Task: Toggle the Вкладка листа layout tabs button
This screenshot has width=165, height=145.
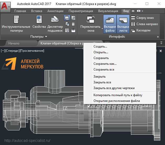Action: click(x=123, y=24)
